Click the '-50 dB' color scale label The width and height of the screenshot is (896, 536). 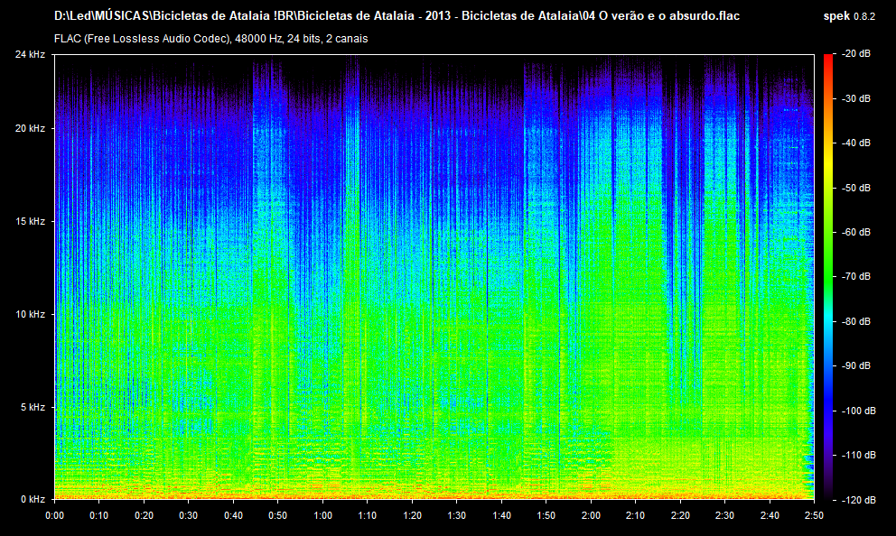[856, 188]
